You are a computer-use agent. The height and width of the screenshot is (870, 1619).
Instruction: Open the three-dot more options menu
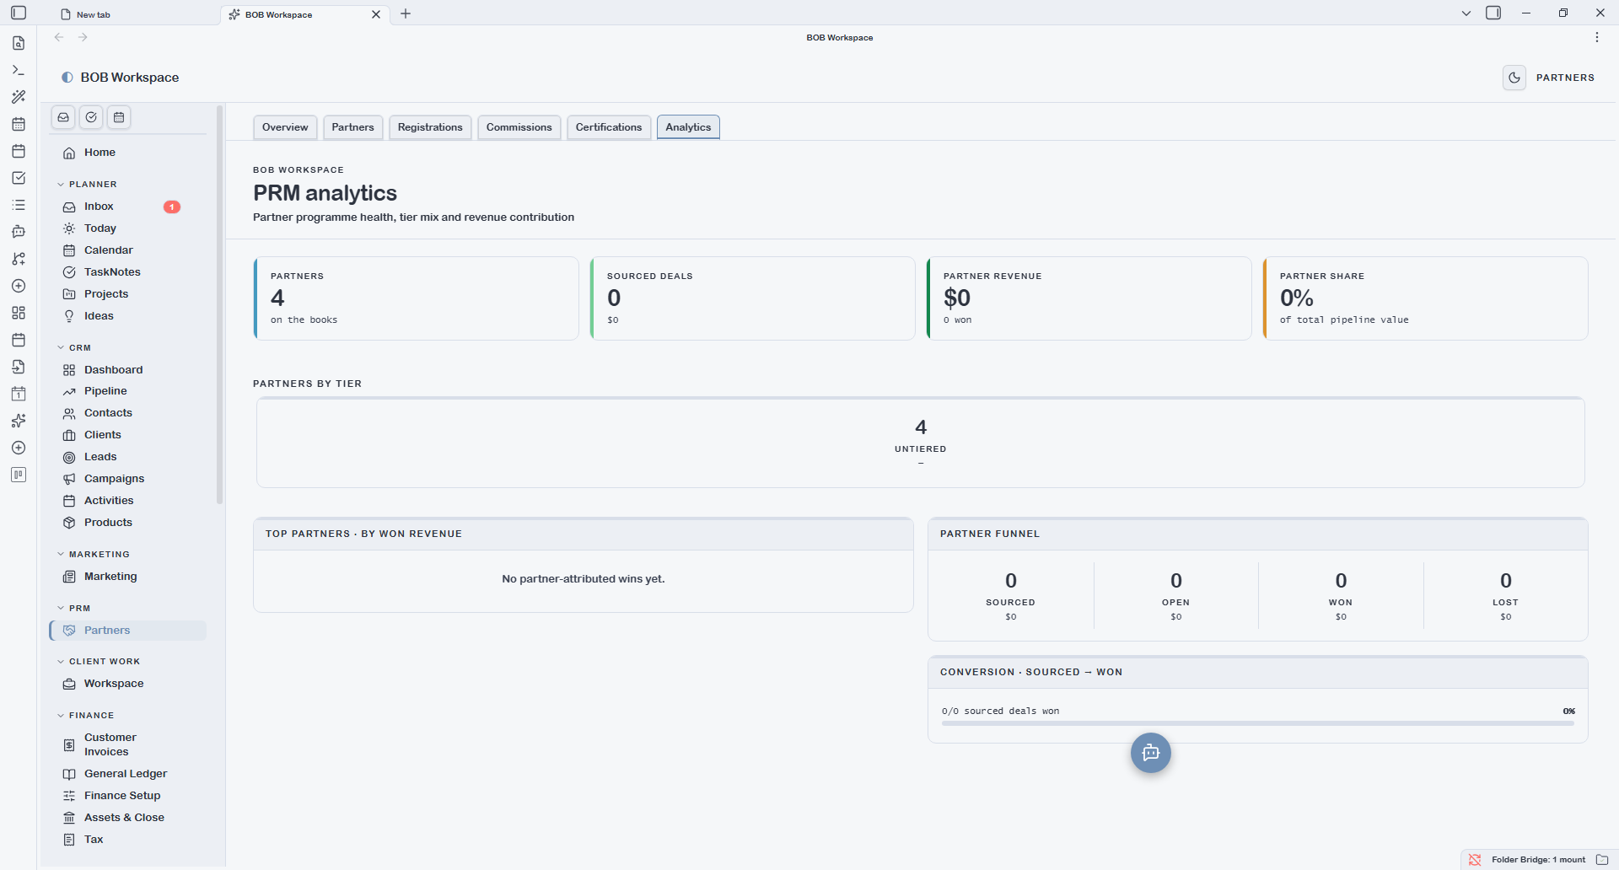pos(1597,37)
